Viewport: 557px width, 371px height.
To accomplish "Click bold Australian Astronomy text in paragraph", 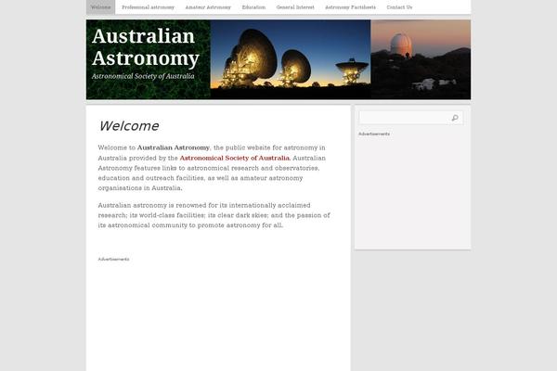I will pyautogui.click(x=174, y=147).
